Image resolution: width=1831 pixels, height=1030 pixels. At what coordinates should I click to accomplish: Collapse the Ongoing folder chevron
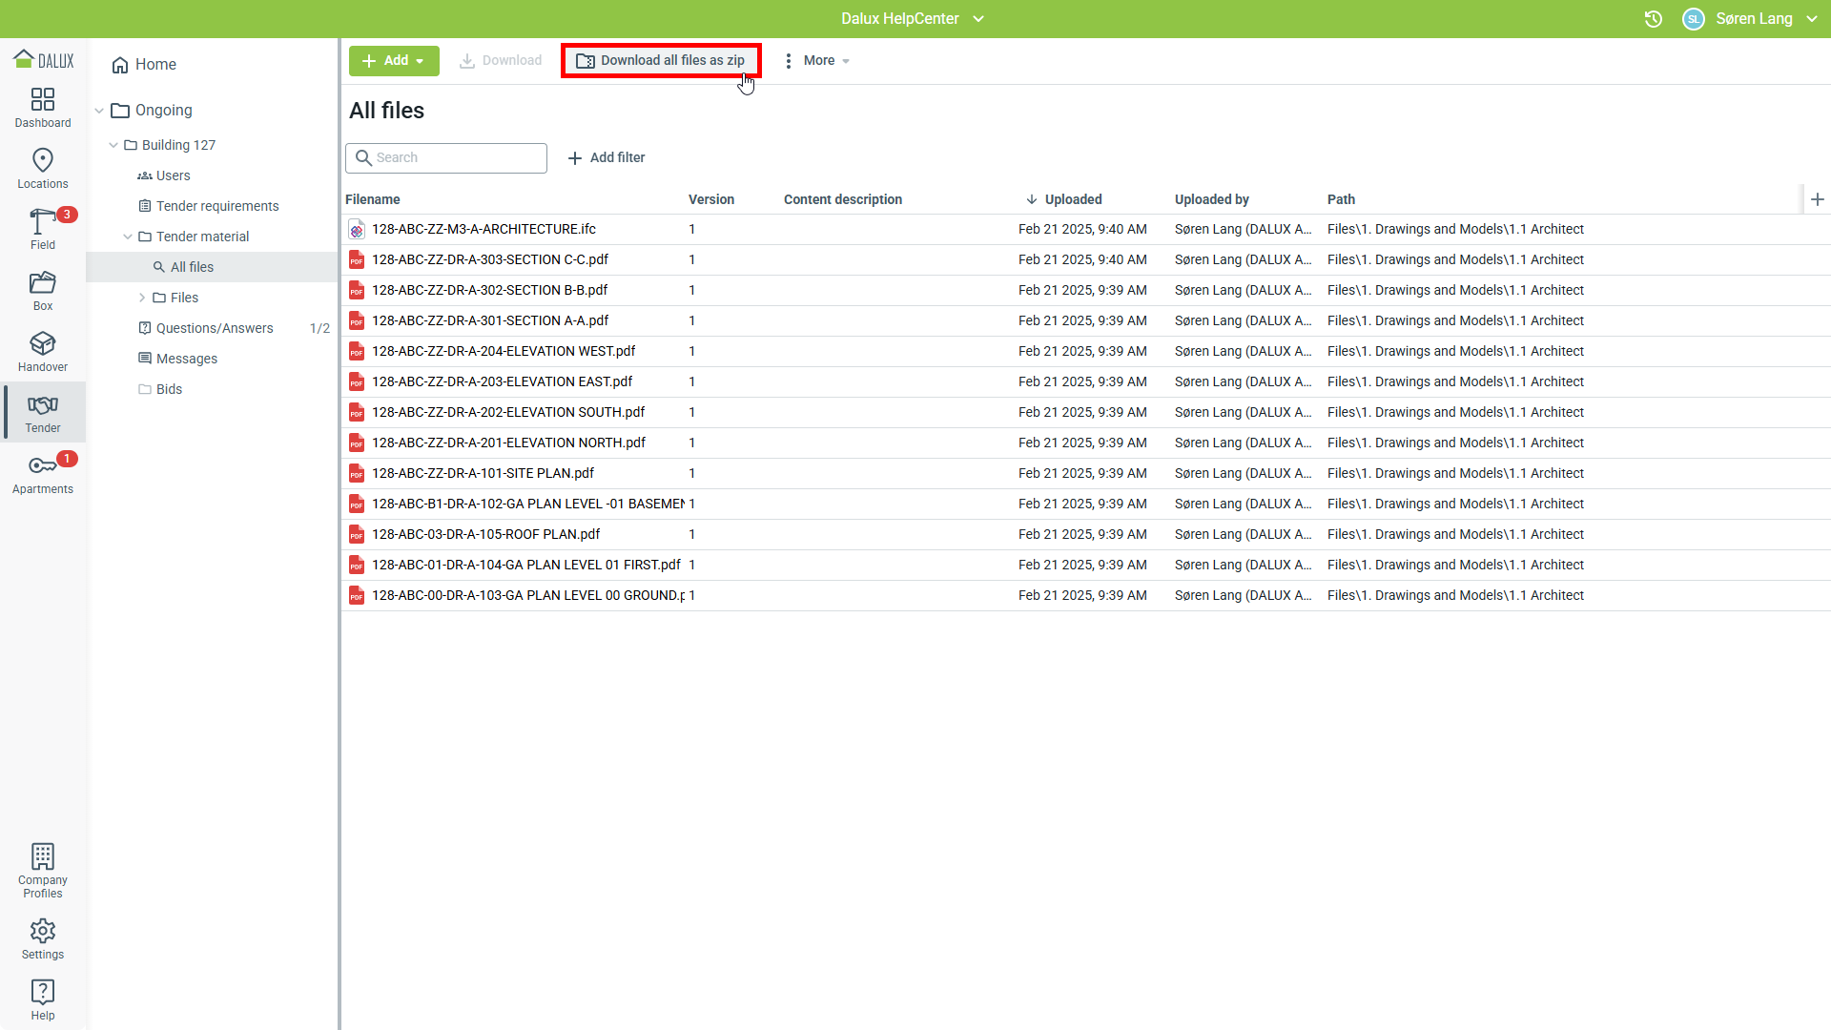(x=99, y=111)
